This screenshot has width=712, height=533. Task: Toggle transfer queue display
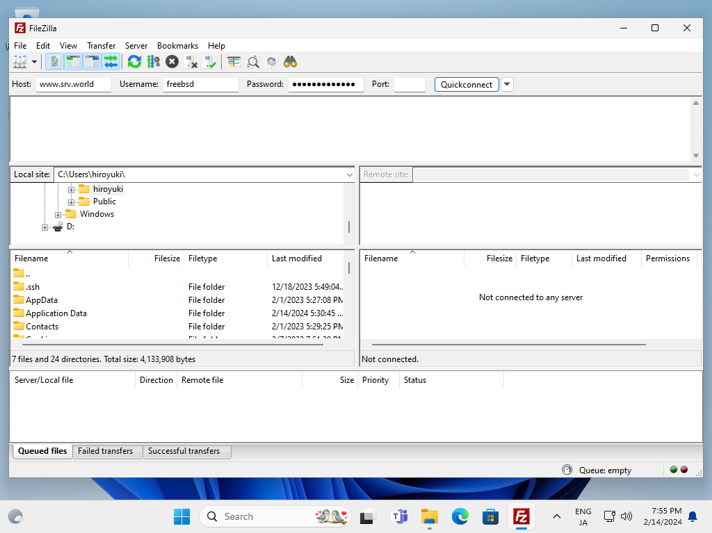click(x=111, y=62)
